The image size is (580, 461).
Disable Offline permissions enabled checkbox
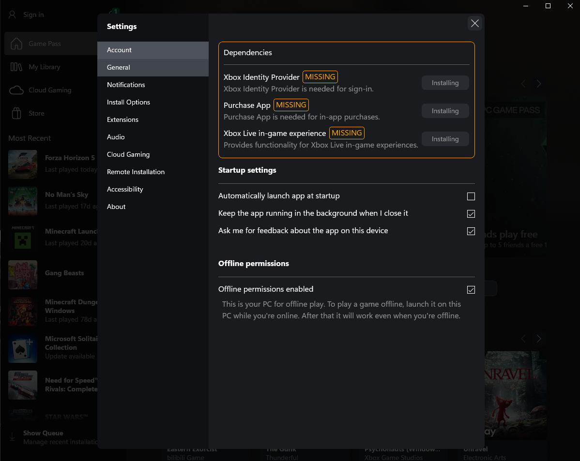pyautogui.click(x=471, y=290)
